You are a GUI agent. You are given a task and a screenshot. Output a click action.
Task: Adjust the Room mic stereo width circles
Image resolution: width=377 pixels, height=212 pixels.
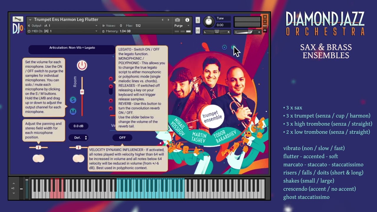tap(78, 159)
